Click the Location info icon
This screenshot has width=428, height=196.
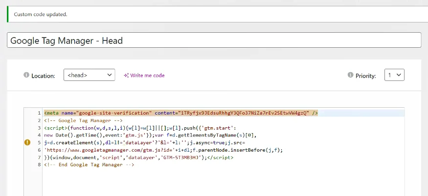(26, 75)
